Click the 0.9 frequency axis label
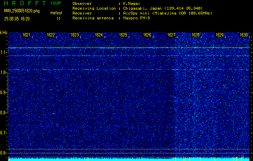Screen dimensions: 253x161 (x=3, y=93)
